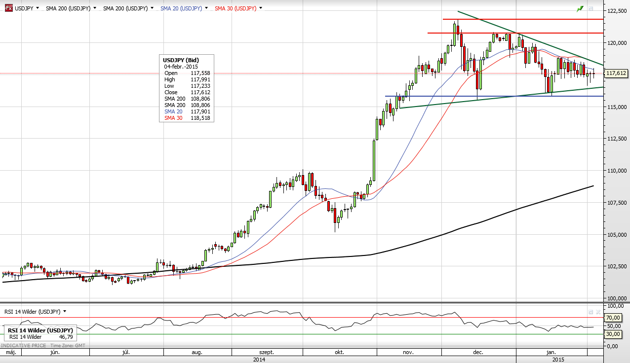Click the green chart trading icon
Image resolution: width=630 pixels, height=363 pixels.
pyautogui.click(x=580, y=8)
